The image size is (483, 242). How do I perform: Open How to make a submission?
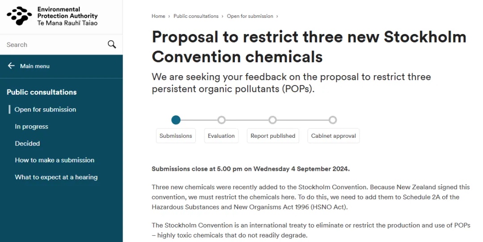click(55, 160)
